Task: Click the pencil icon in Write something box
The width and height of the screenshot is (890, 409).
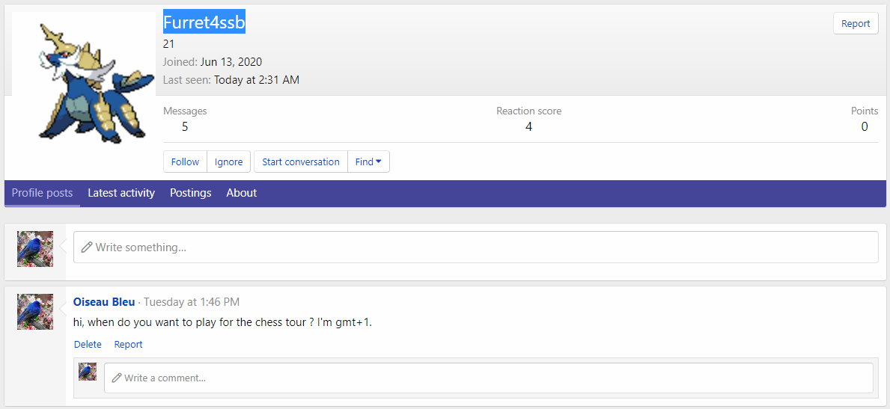Action: pyautogui.click(x=87, y=247)
